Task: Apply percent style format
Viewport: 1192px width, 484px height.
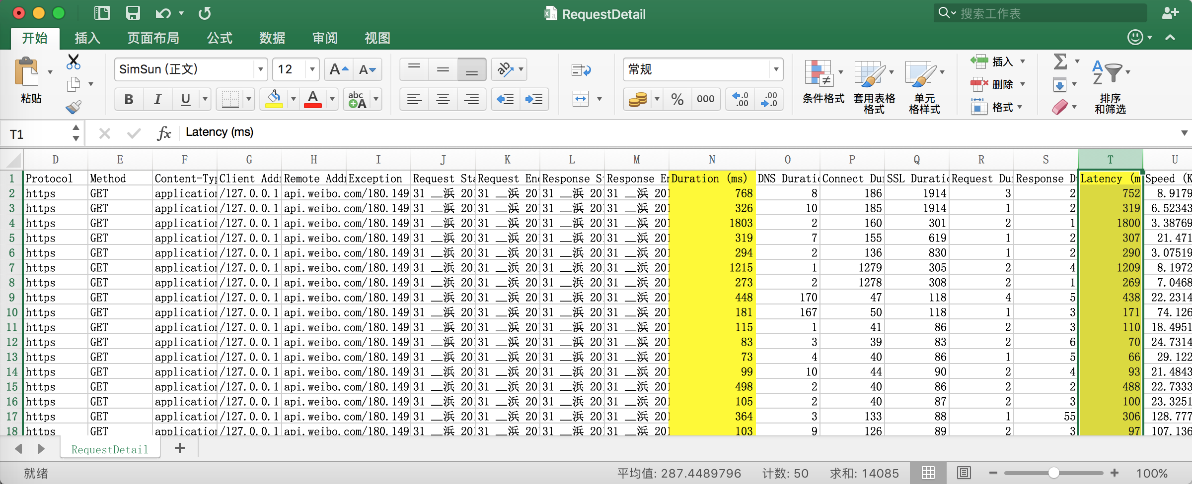Action: [x=677, y=99]
